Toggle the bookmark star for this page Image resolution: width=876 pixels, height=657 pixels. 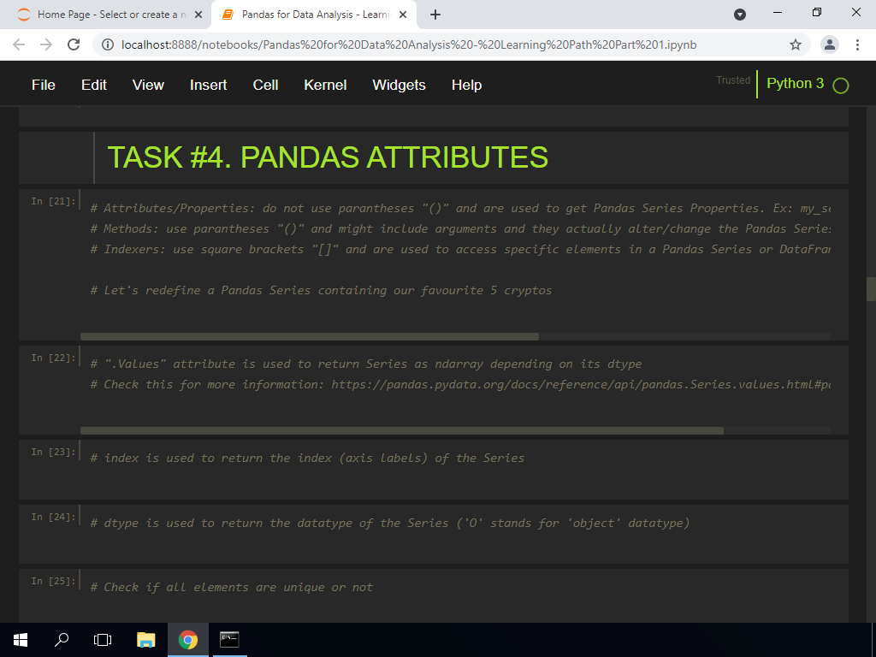[x=795, y=44]
